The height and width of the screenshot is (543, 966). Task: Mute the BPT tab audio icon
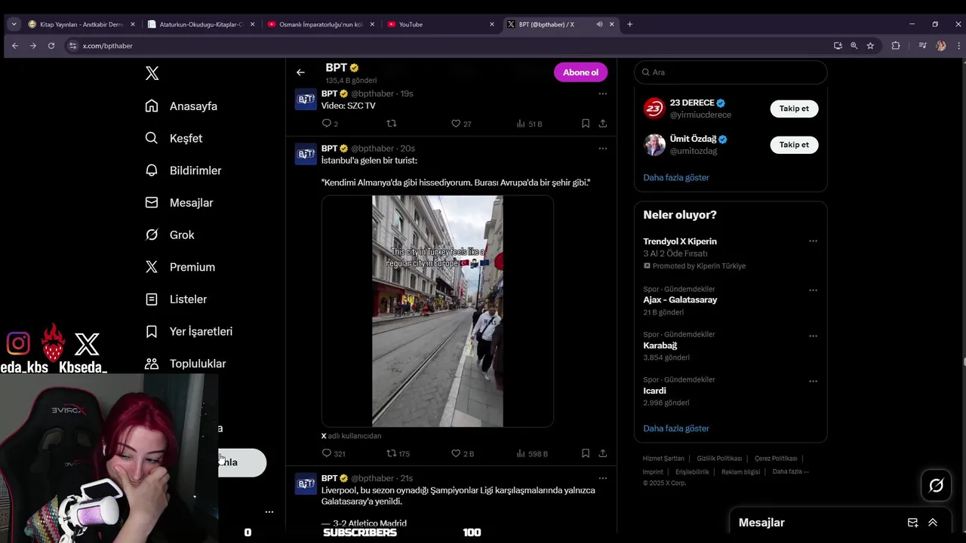coord(599,24)
